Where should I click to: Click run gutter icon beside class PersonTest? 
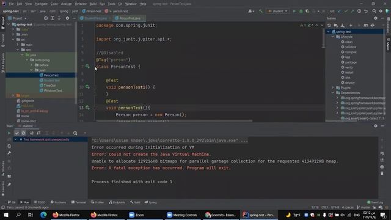click(x=87, y=67)
